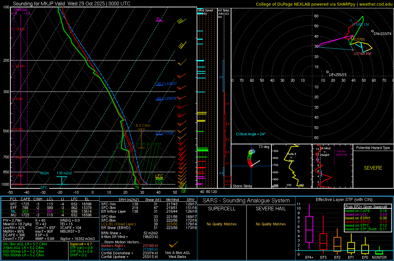Click the Sfc-3km AGL LR value
394x261 pixels.
[25, 244]
